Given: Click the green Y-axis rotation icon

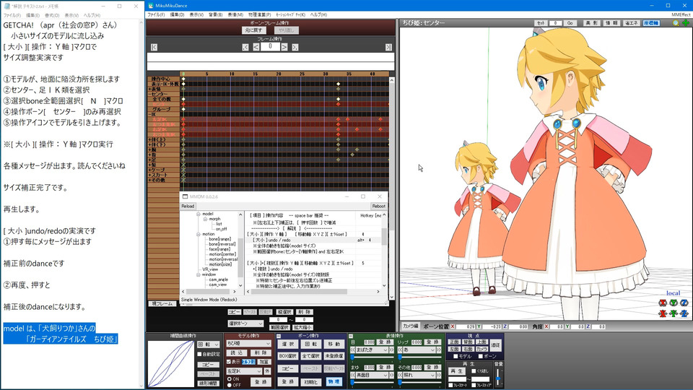Looking at the screenshot, I should click(673, 303).
